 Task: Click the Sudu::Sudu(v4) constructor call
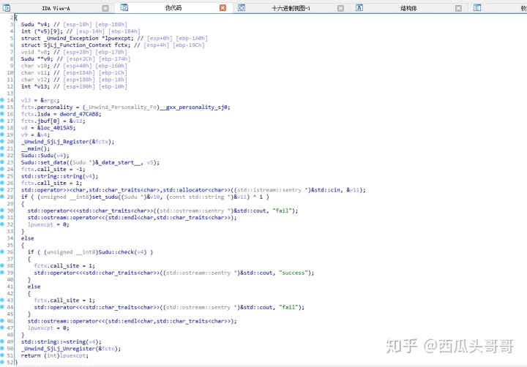(45, 155)
